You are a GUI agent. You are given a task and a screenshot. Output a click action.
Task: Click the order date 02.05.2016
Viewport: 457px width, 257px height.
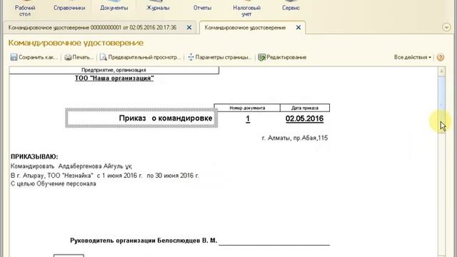point(305,119)
